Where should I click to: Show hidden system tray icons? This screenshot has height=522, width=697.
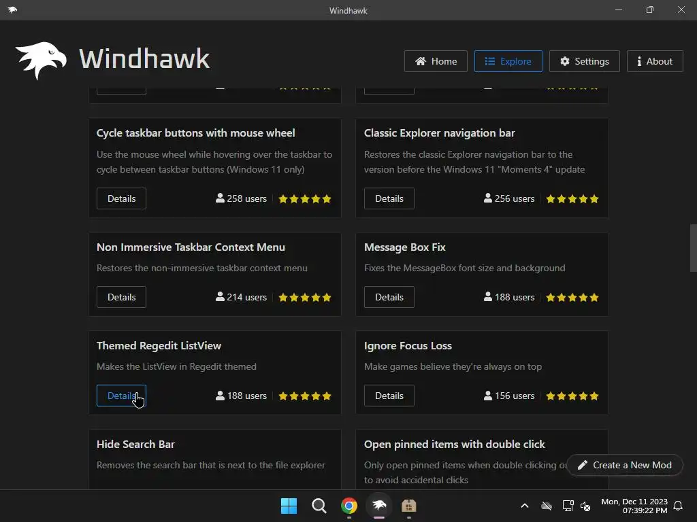tap(525, 506)
